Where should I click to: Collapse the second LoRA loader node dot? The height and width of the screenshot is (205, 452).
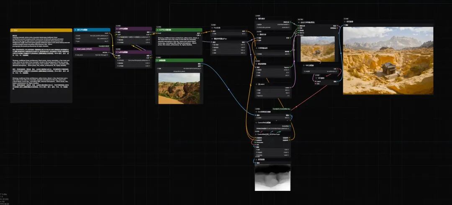(x=117, y=52)
